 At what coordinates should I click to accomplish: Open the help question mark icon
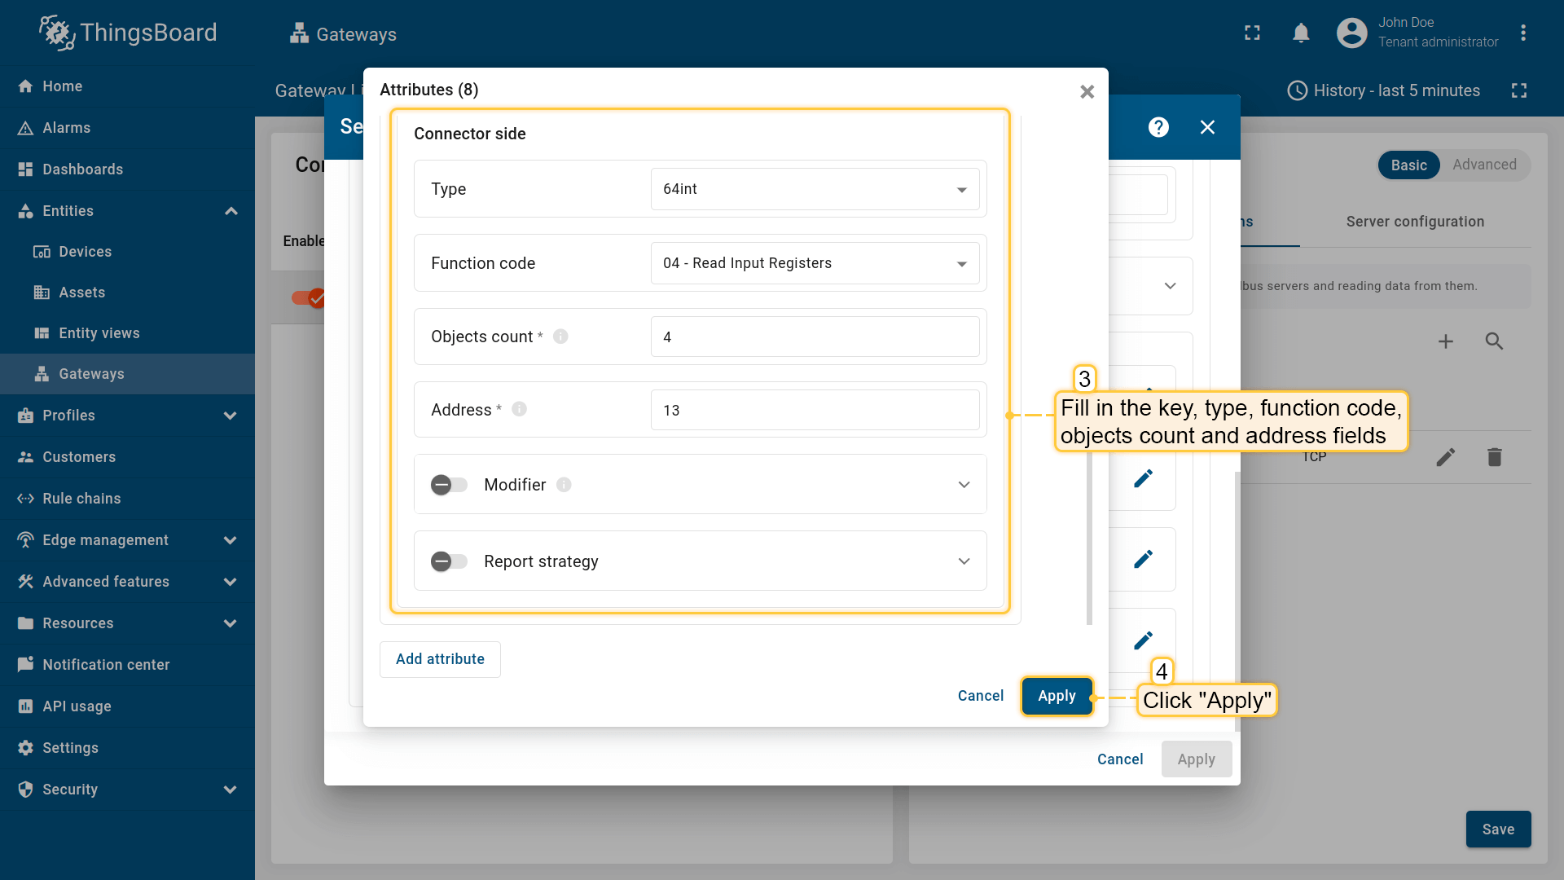(x=1158, y=127)
